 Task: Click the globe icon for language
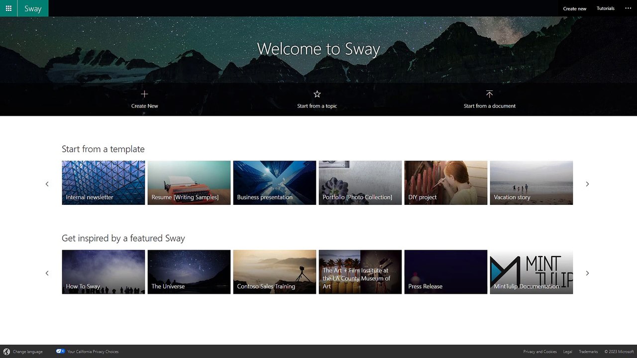click(x=6, y=352)
